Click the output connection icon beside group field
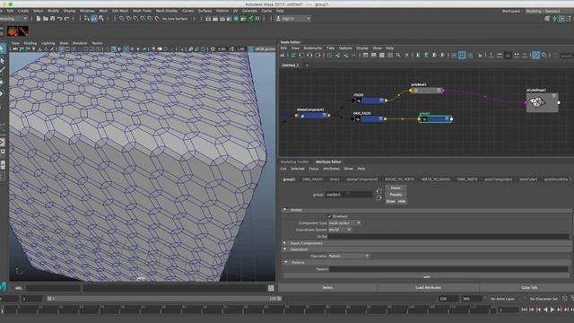The width and height of the screenshot is (574, 323). (378, 197)
